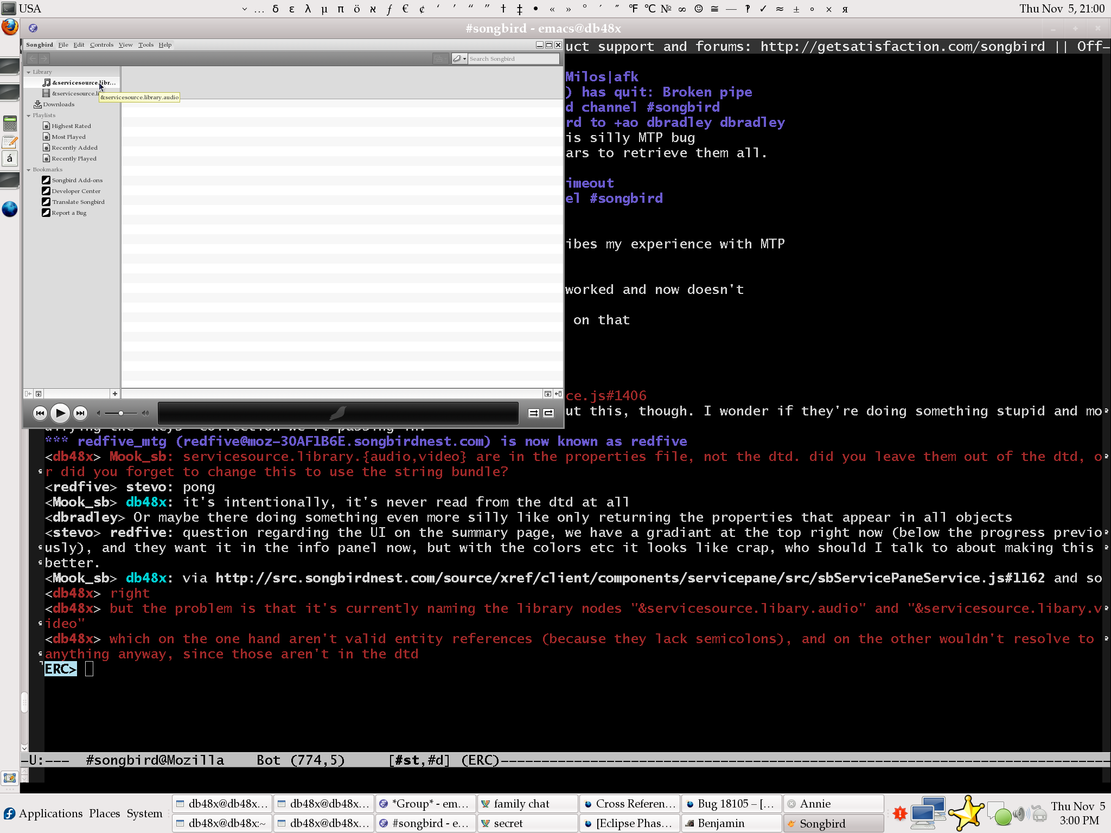
Task: Switch to the Bug 18105 taskbar window
Action: point(731,804)
